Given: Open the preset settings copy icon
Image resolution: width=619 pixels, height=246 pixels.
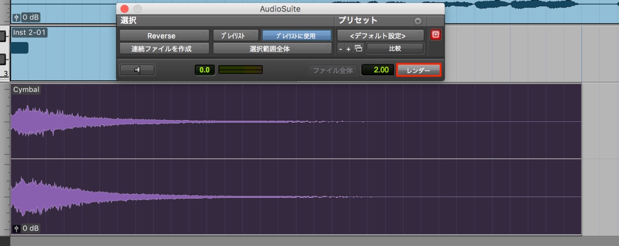Looking at the screenshot, I should (x=358, y=49).
